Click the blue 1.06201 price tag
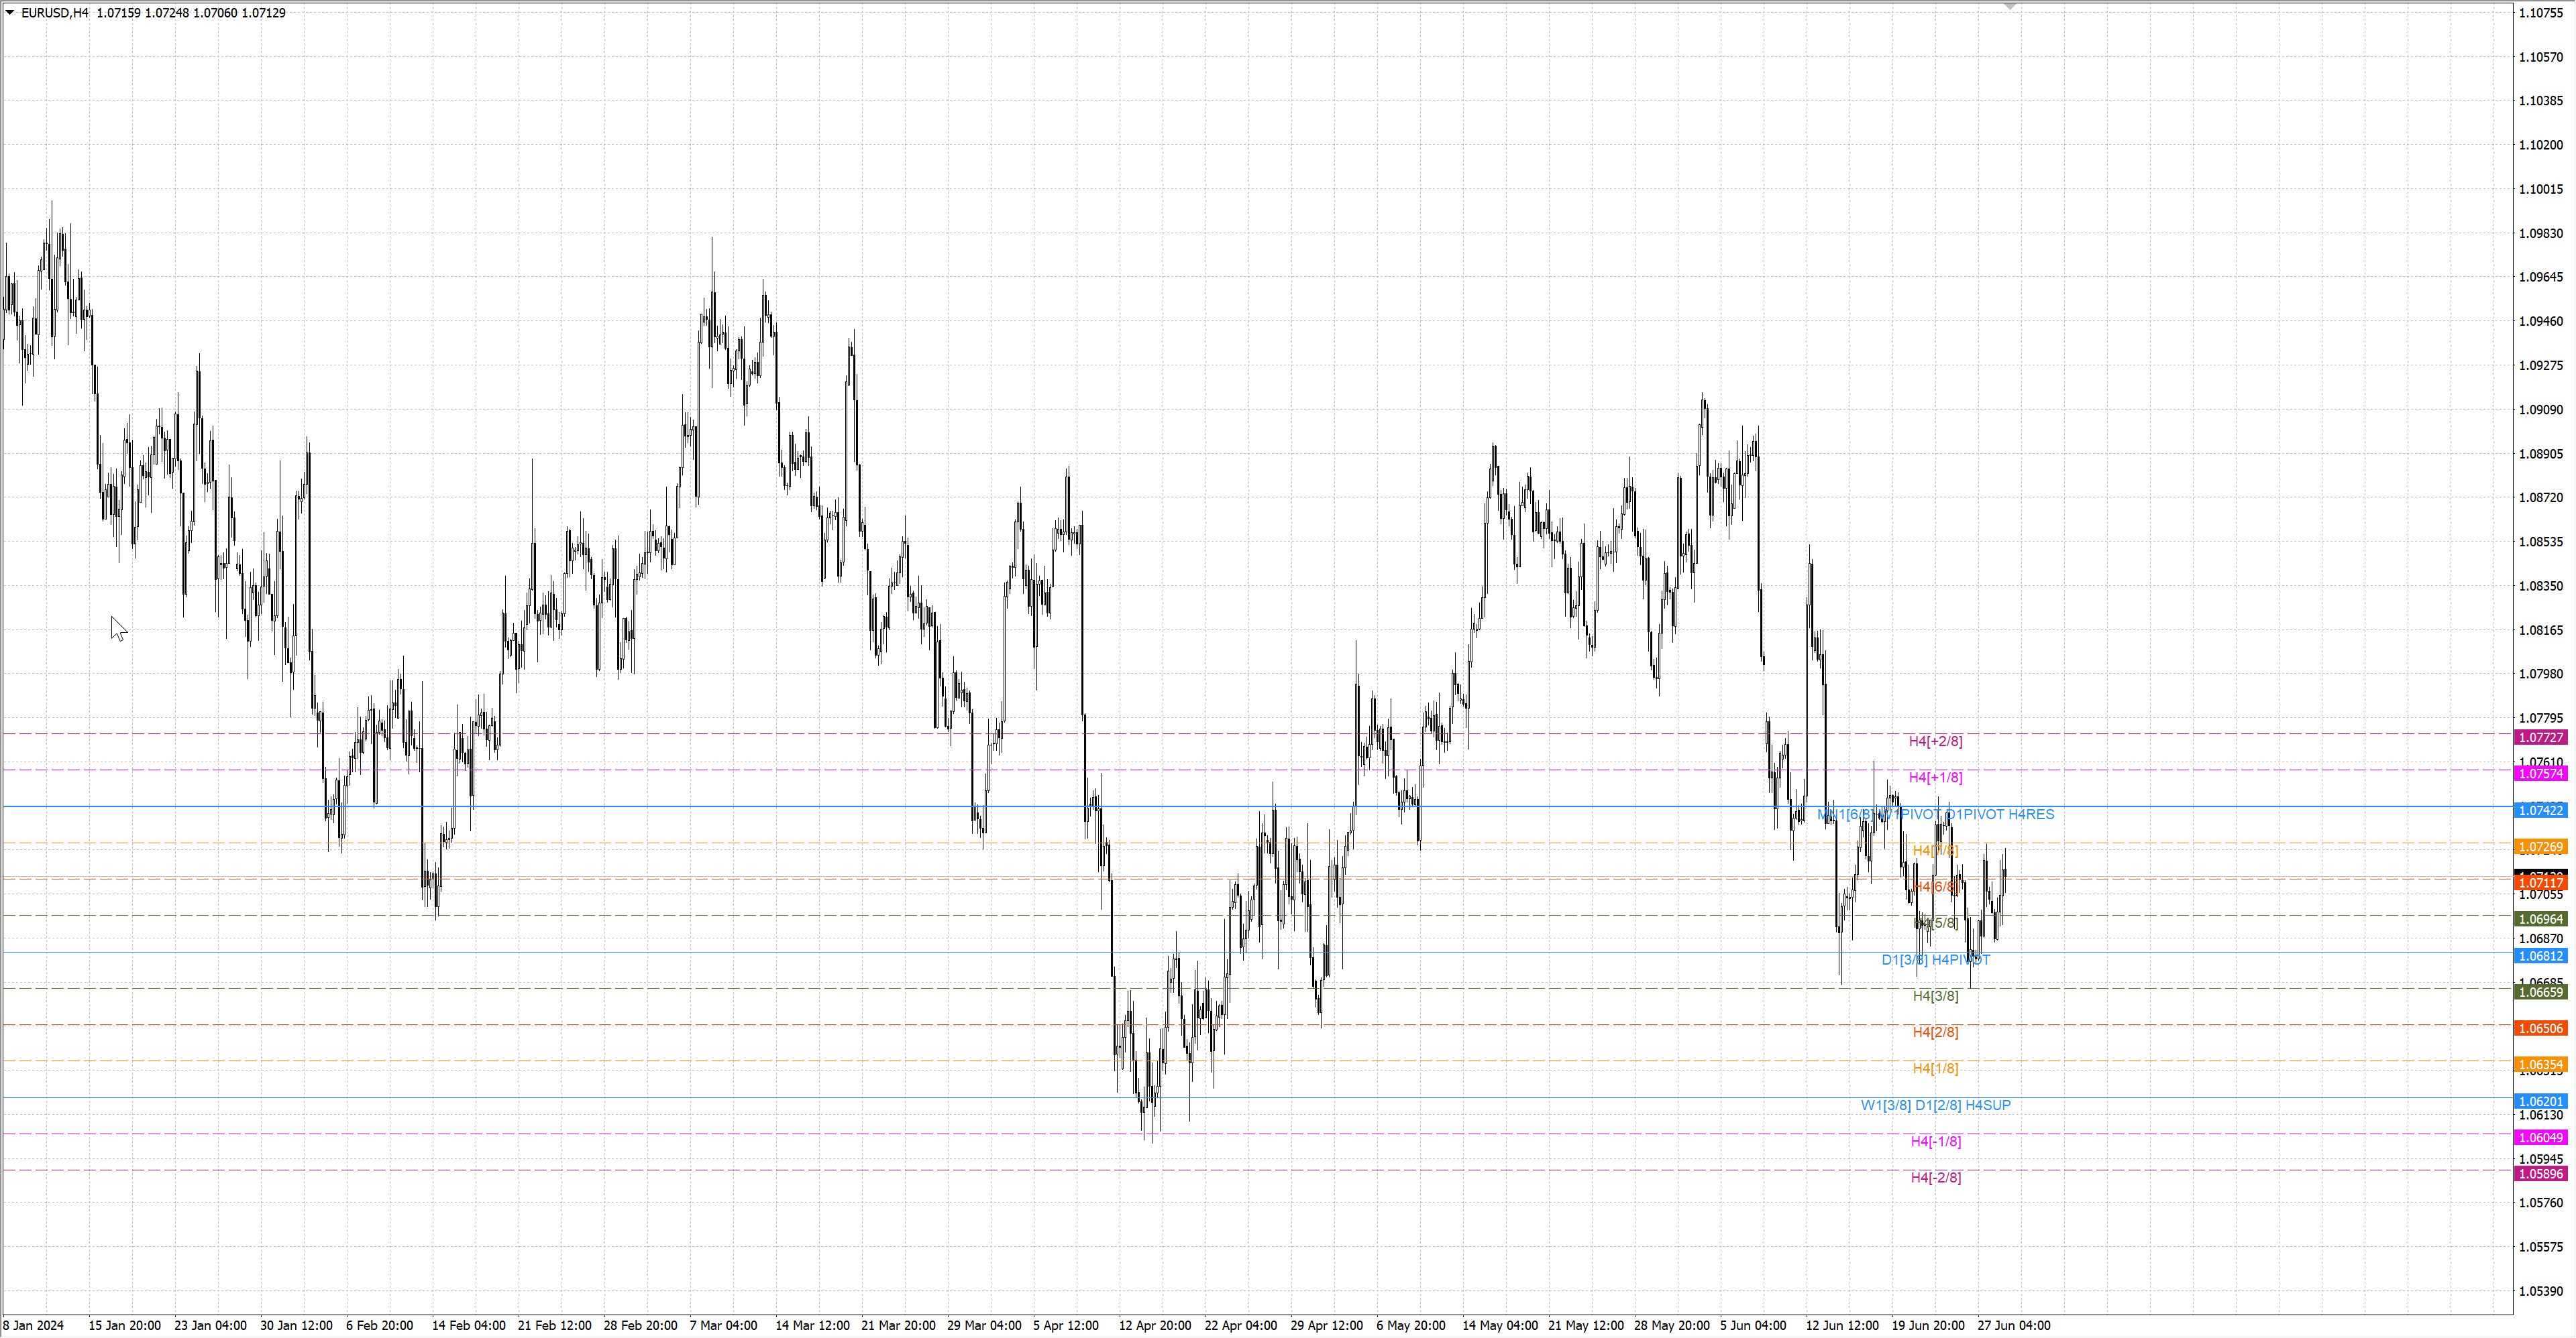The width and height of the screenshot is (2576, 1338). 2540,1101
